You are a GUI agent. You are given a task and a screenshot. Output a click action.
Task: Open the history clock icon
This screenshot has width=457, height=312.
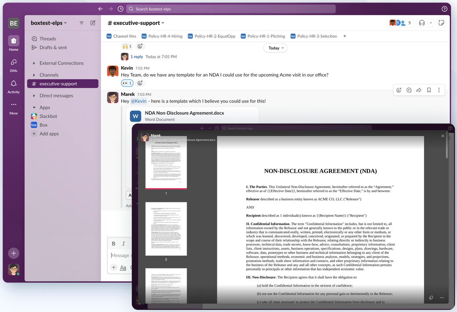point(120,9)
